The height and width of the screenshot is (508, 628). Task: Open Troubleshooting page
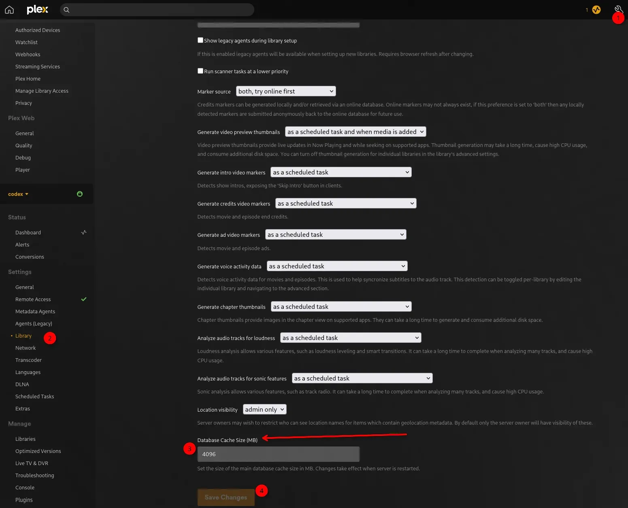pyautogui.click(x=34, y=475)
